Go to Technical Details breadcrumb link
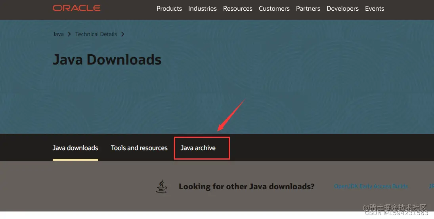The height and width of the screenshot is (219, 434). pyautogui.click(x=96, y=34)
